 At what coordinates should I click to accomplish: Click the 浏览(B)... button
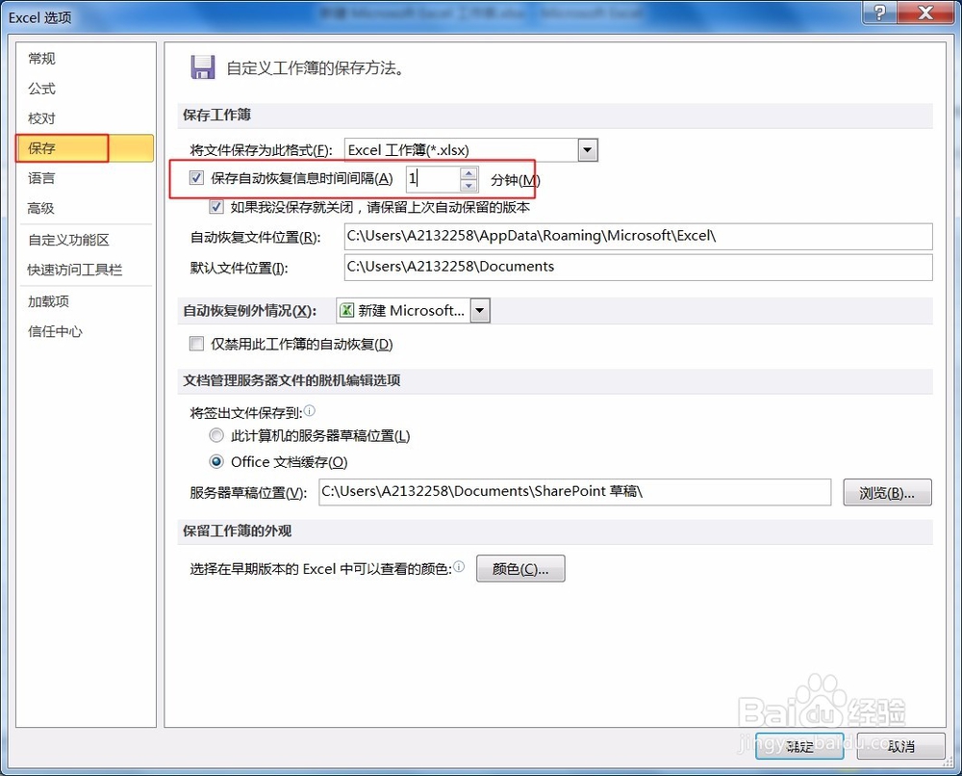coord(887,493)
